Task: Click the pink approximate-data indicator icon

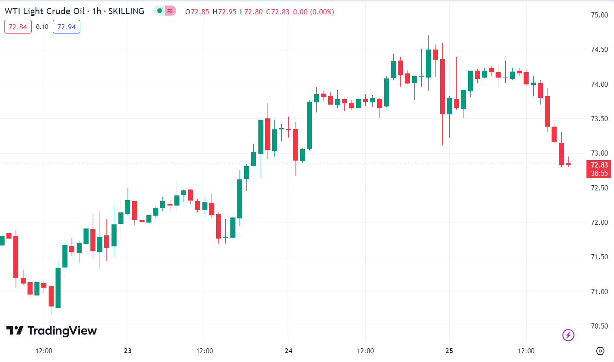Action: [x=170, y=11]
